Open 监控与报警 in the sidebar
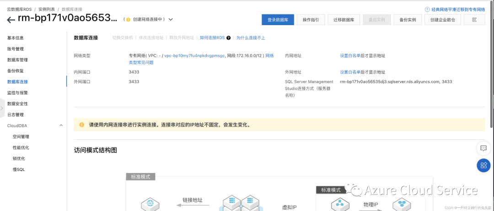The width and height of the screenshot is (494, 211). [x=18, y=93]
